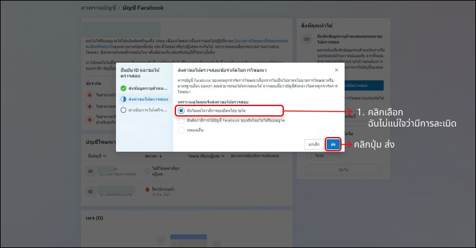This screenshot has width=476, height=248.
Task: Click blue request review button behind dialog
Action: tap(364, 86)
